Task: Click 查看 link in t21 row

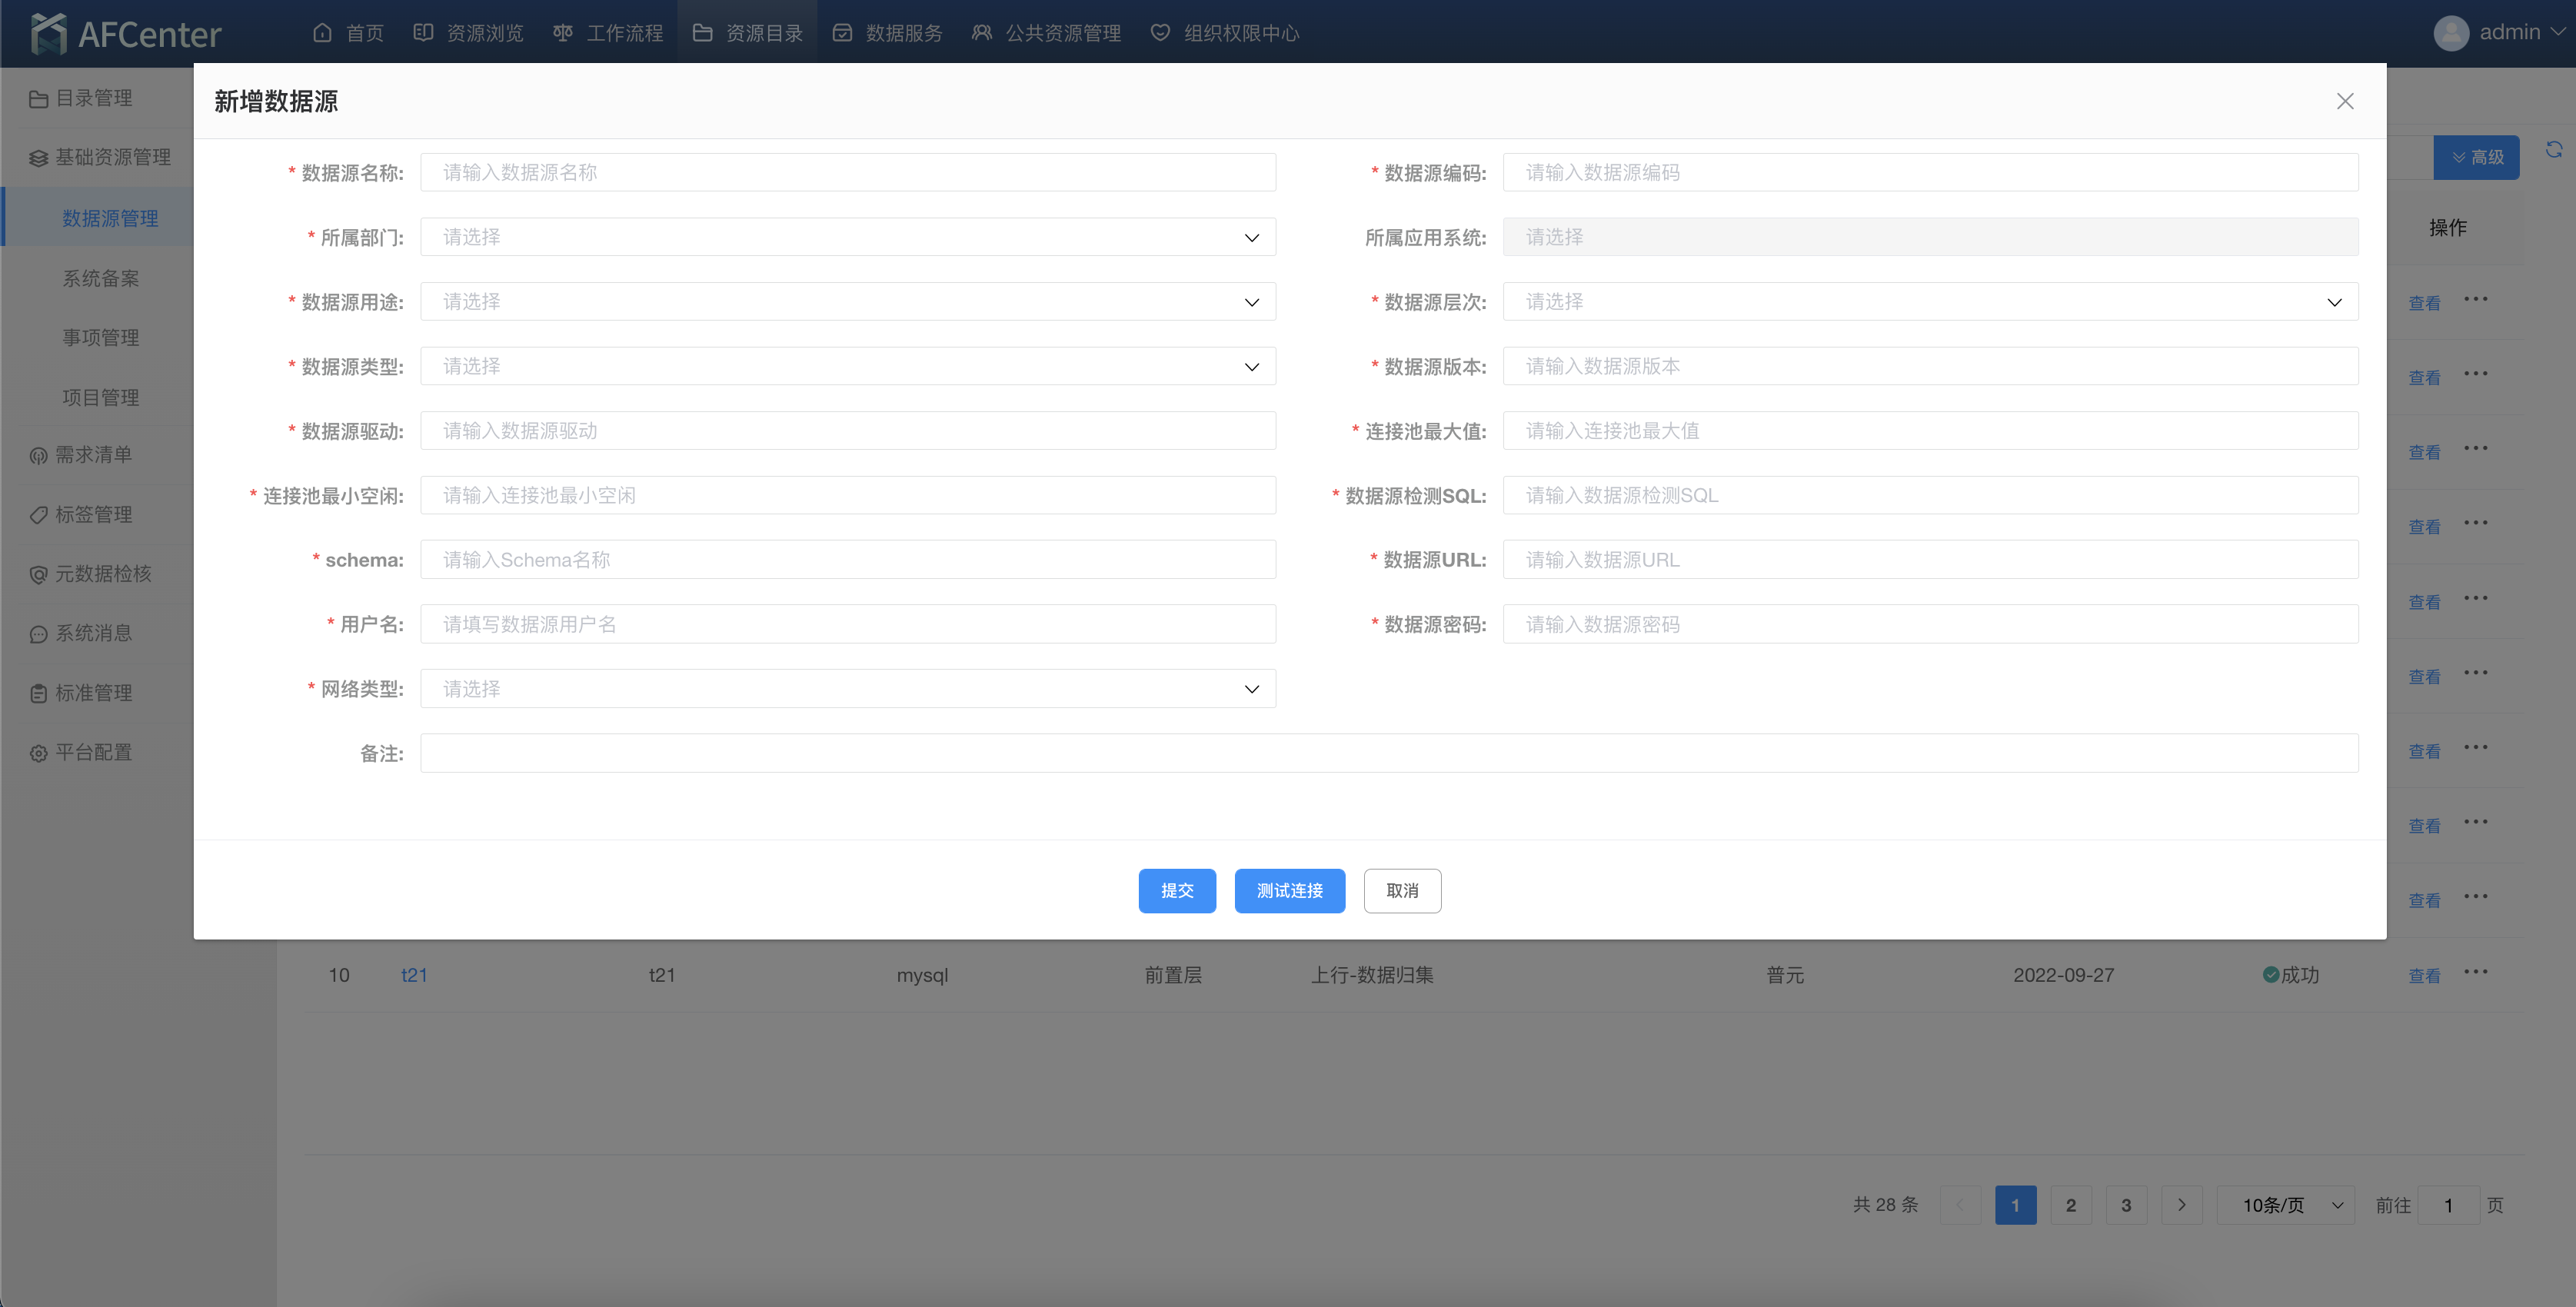Action: pos(2424,976)
